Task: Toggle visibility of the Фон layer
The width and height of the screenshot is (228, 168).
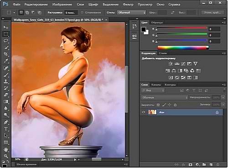Action: click(x=144, y=112)
